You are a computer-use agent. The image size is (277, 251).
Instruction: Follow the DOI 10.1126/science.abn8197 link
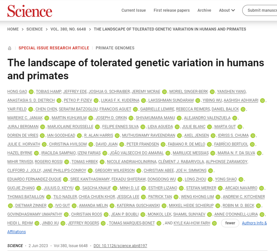[x=120, y=246]
